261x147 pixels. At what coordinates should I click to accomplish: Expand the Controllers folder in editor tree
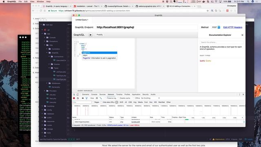click(x=47, y=49)
